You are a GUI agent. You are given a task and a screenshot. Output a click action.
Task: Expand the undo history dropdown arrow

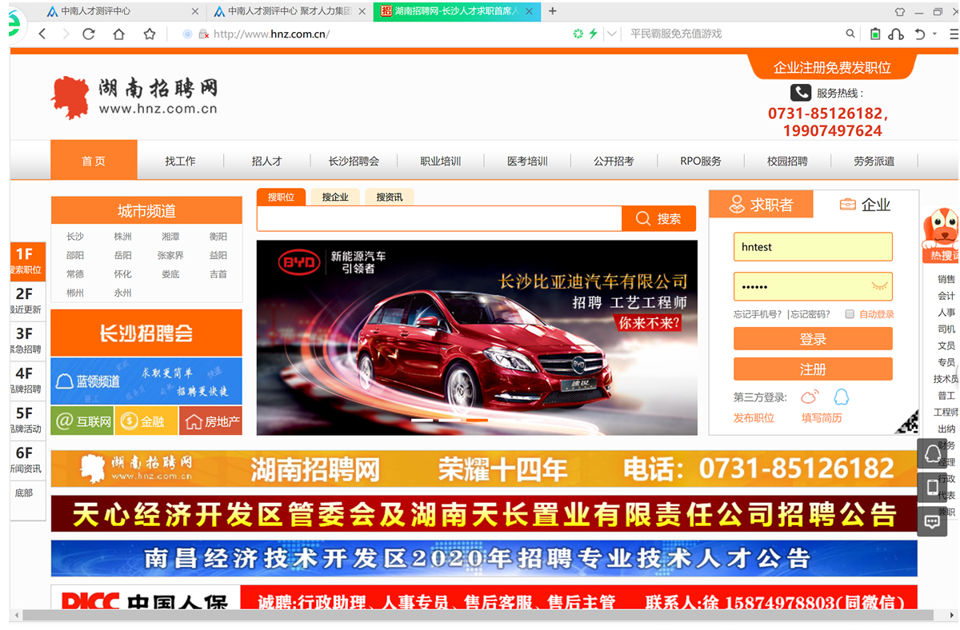click(x=934, y=34)
